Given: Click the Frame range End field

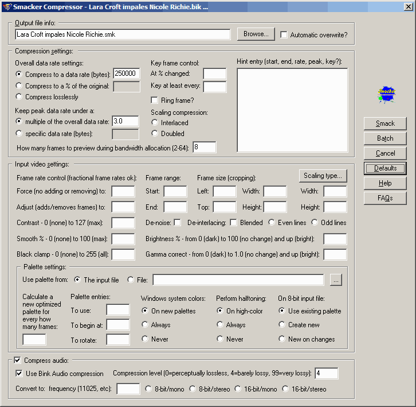Looking at the screenshot, I should [x=175, y=207].
